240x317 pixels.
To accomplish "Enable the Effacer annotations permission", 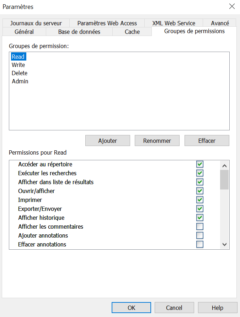I will [x=199, y=244].
